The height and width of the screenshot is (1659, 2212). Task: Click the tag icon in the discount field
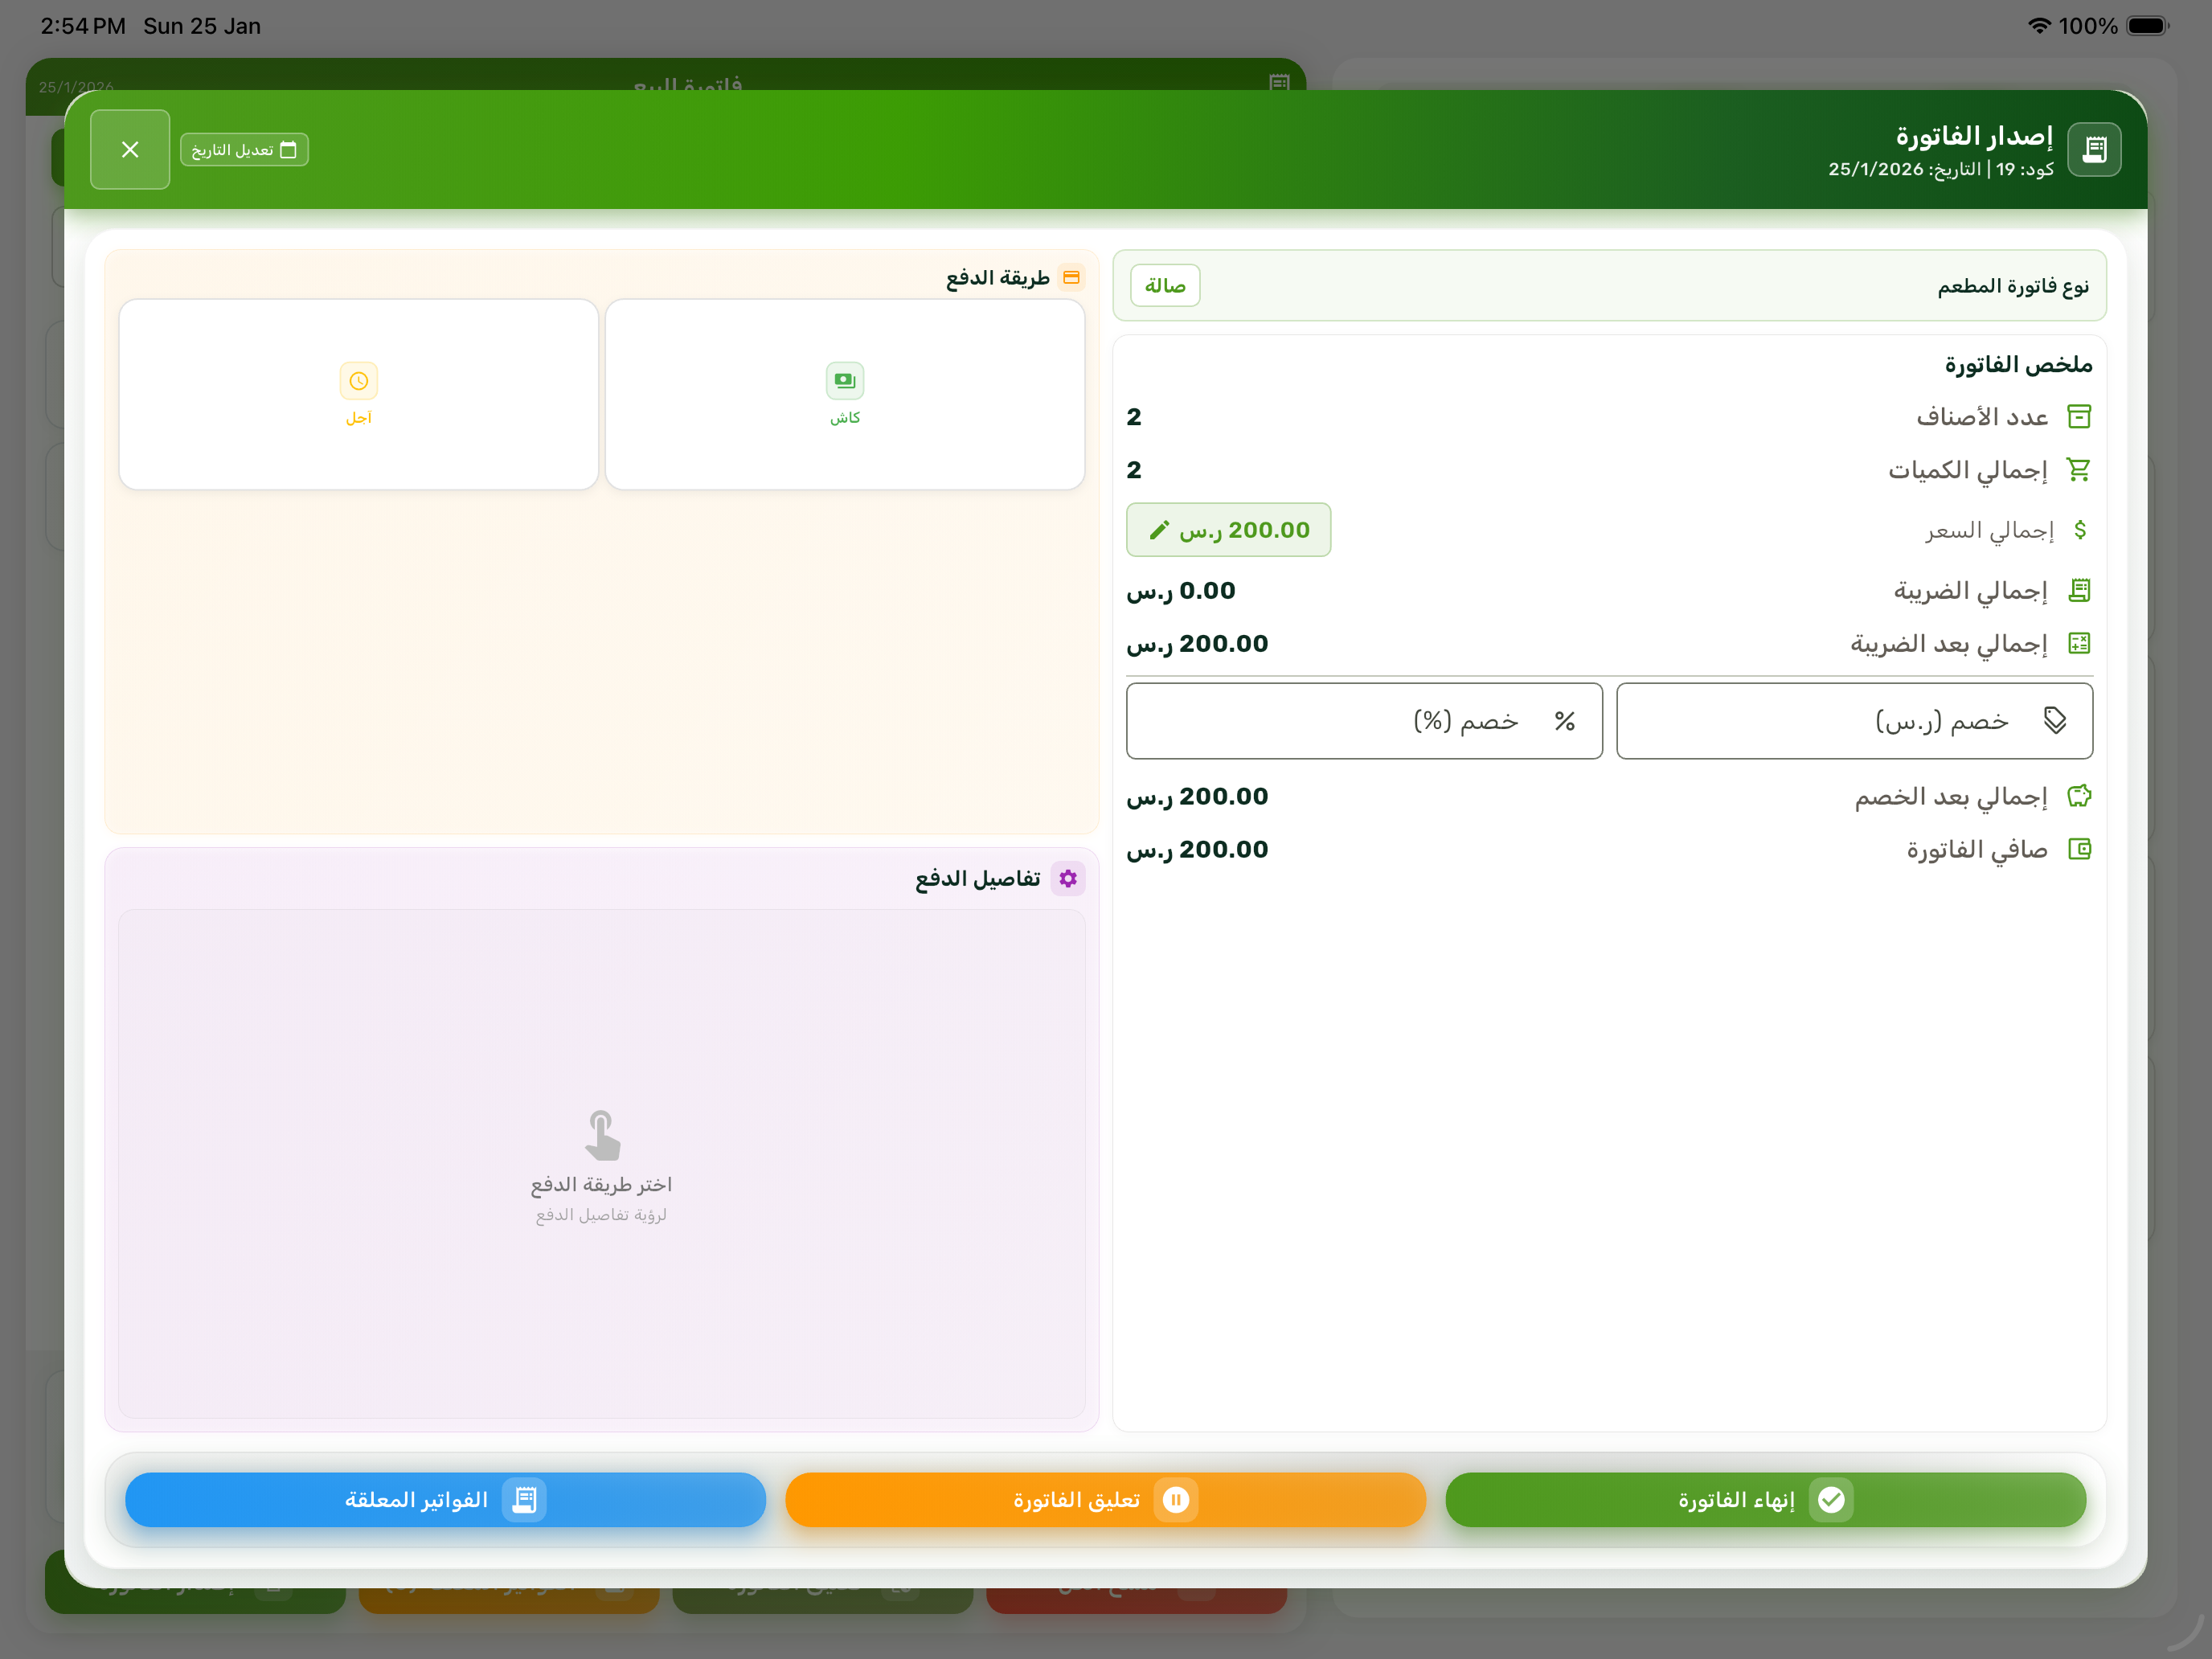(x=2056, y=720)
